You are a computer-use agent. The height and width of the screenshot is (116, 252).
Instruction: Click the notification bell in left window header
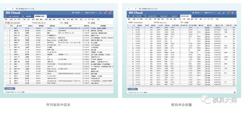pos(110,12)
